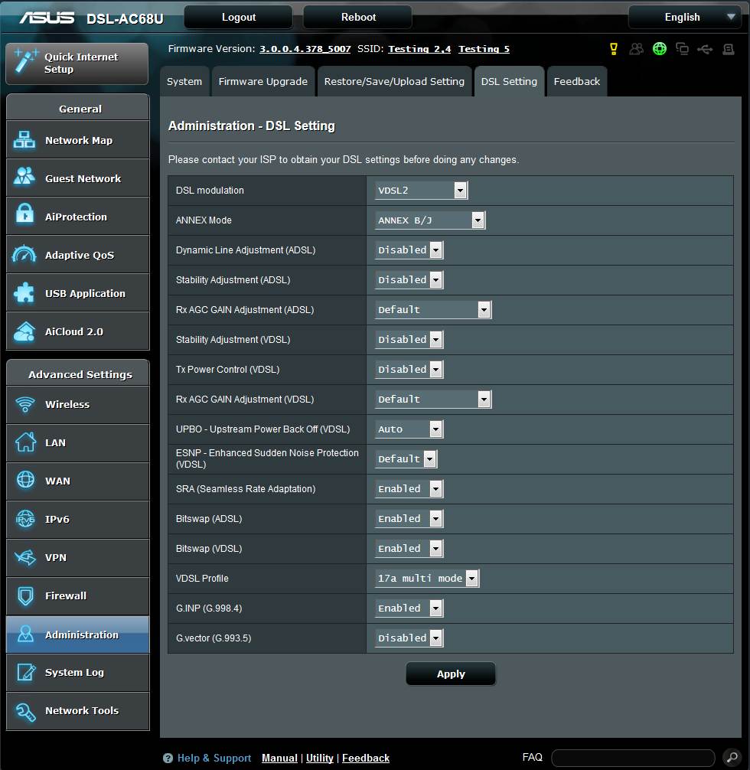Open the VDSL Profile dropdown

(427, 579)
